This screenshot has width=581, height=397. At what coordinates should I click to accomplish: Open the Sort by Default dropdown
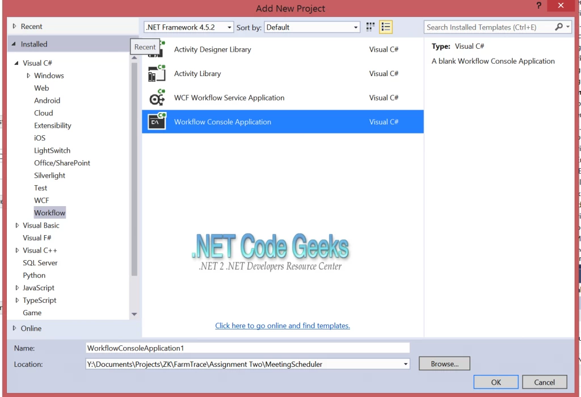[x=356, y=27]
